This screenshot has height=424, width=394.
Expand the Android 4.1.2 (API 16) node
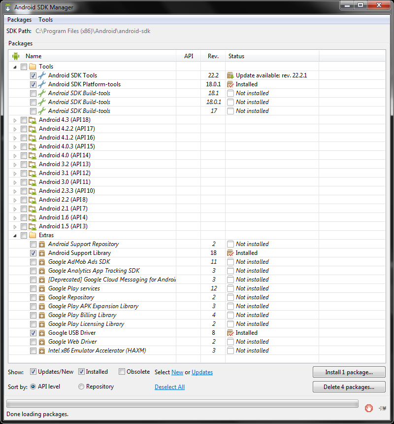click(15, 138)
